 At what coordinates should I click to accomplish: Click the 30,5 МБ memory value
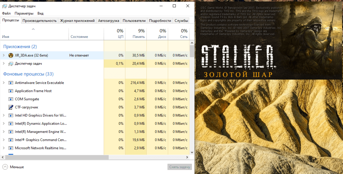pyautogui.click(x=138, y=55)
